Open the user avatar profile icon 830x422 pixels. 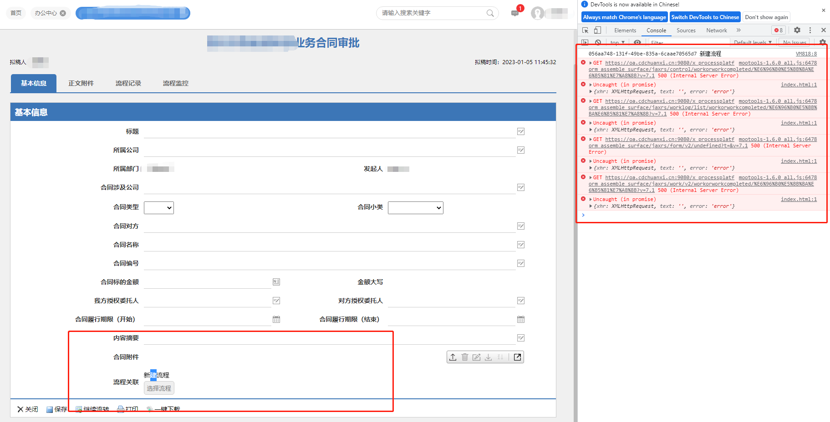click(x=538, y=13)
